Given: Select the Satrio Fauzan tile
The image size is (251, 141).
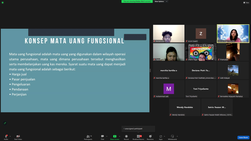Looking at the screenshot, I should 217,107.
